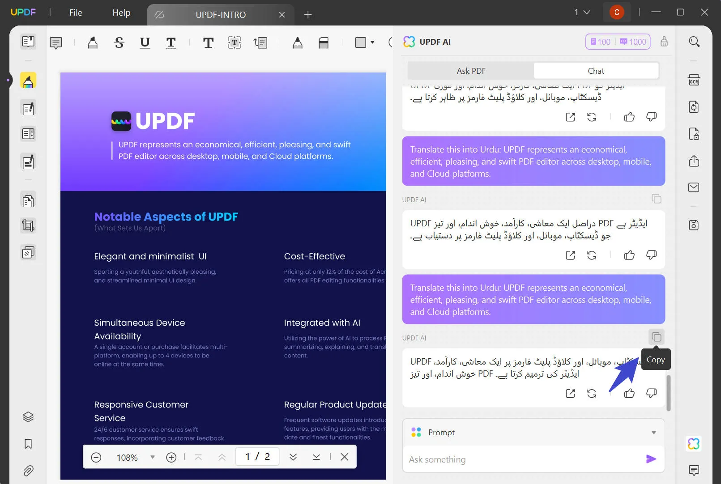Go to the next page
Screen dimensions: 721x484
(x=293, y=457)
